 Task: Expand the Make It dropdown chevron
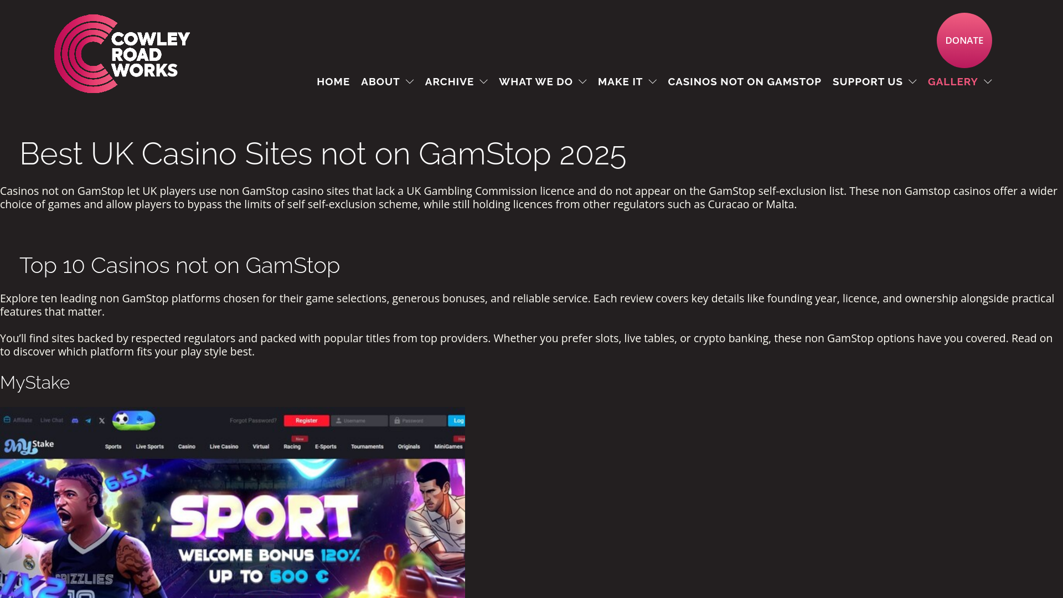(653, 82)
